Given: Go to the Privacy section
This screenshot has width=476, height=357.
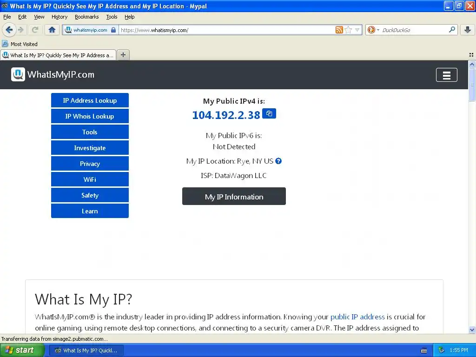Looking at the screenshot, I should 90,164.
